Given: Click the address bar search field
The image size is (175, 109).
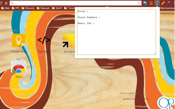Looking at the screenshot, I should pyautogui.click(x=75, y=3).
